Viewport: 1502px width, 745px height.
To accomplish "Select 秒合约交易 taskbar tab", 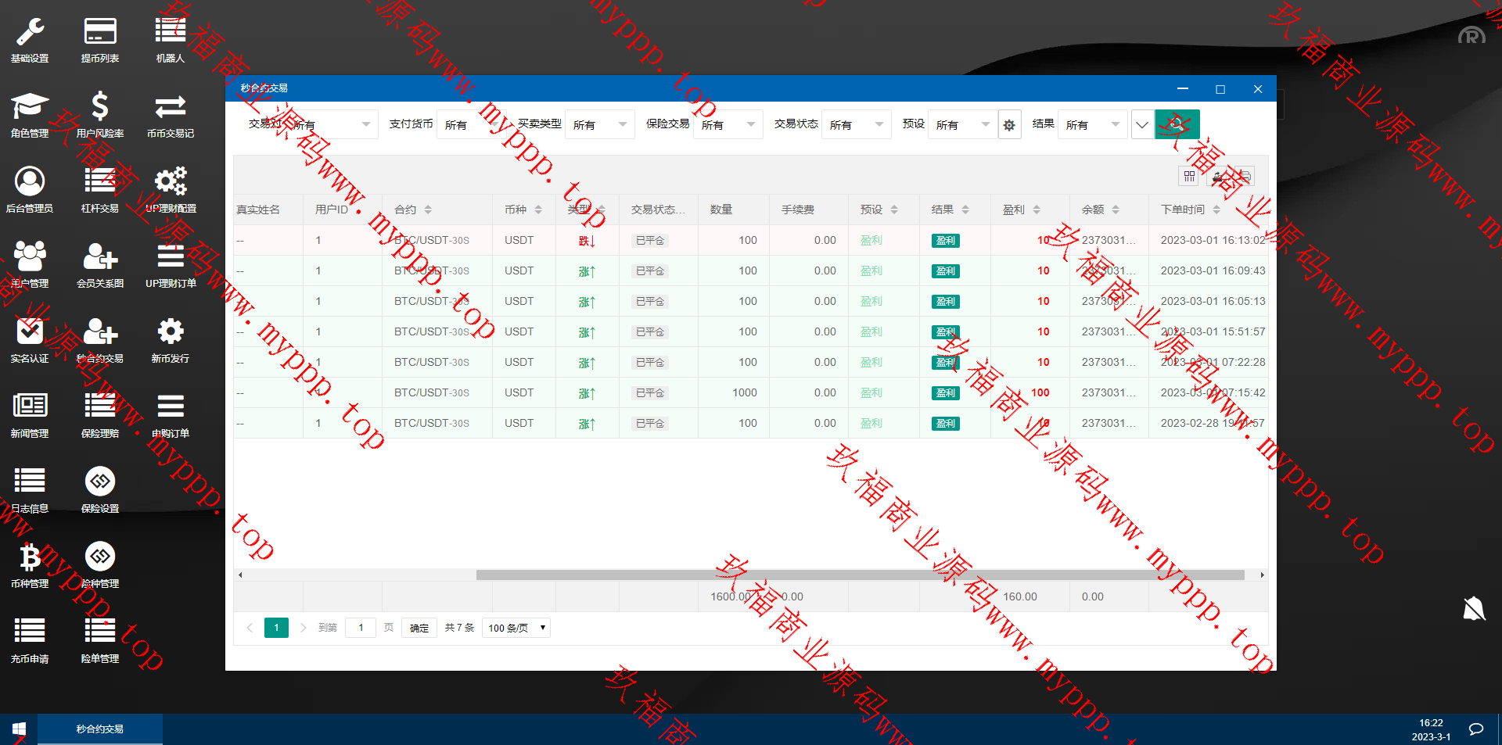I will click(100, 729).
